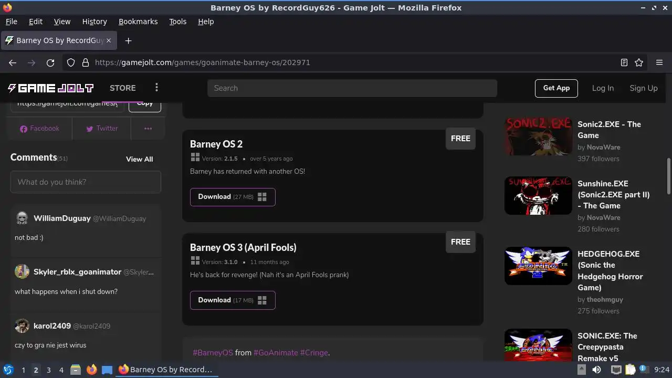Open the #Cringe hashtag link
Viewport: 672px width, 378px height.
tap(314, 353)
